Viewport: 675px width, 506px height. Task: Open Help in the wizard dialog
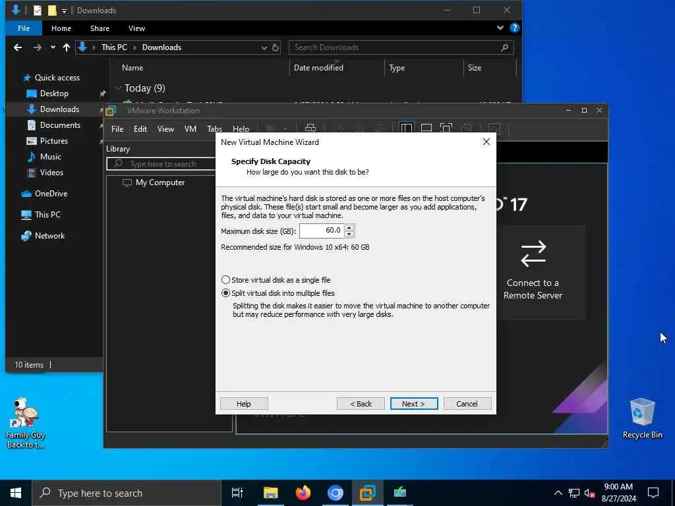coord(244,404)
